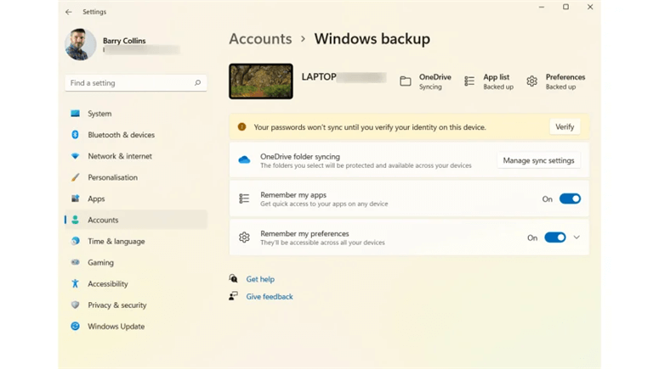Viewport: 659px width, 369px height.
Task: Click the orange warning info icon
Action: [241, 126]
